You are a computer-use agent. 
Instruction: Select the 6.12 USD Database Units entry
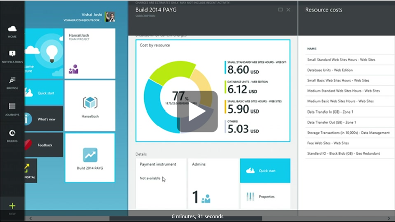tap(248, 87)
